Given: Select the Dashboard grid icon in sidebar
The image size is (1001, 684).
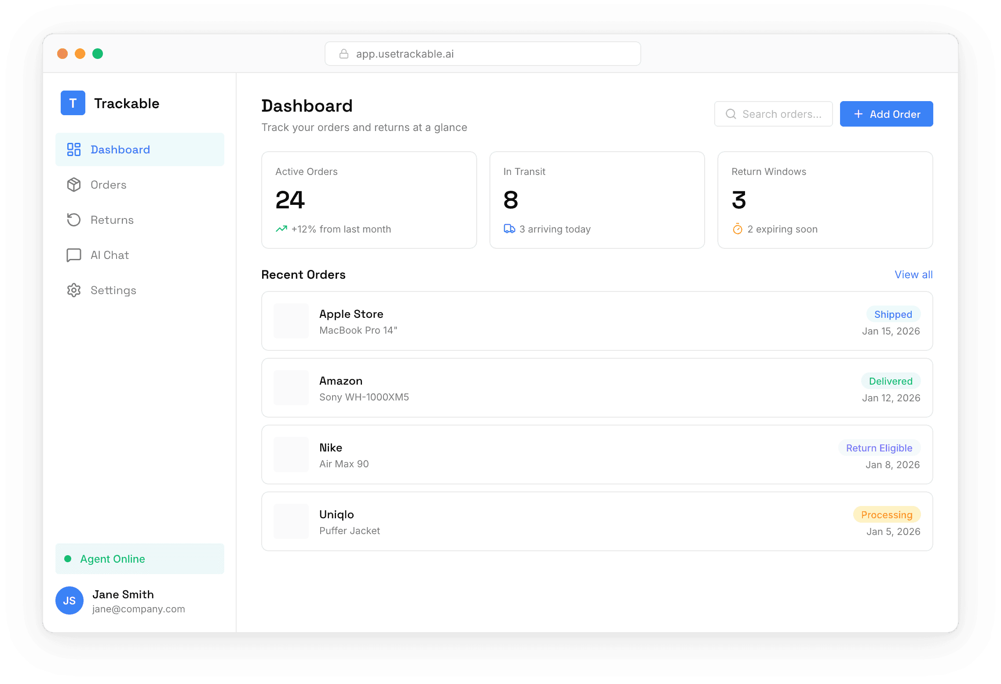Looking at the screenshot, I should tap(74, 149).
